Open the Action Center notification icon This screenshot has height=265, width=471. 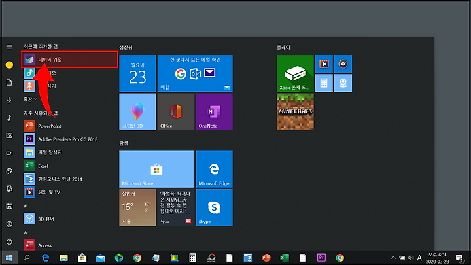460,258
